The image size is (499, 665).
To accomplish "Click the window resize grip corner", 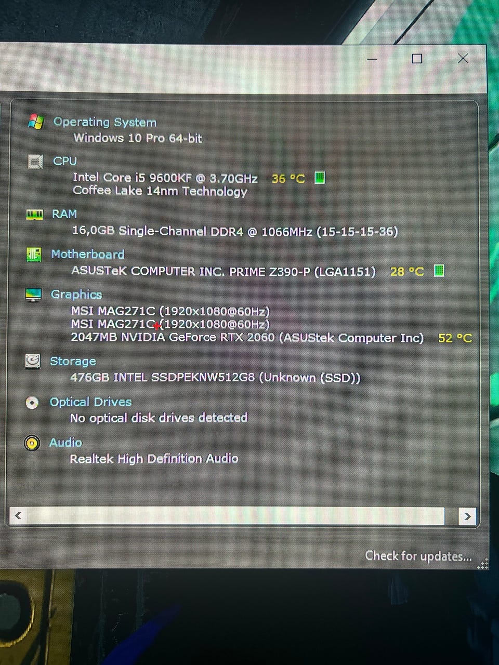I will [x=483, y=564].
